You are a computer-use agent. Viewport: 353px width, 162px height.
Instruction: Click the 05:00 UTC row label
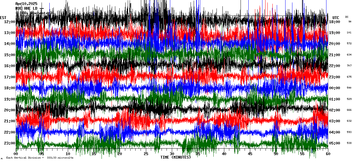pyautogui.click(x=335, y=143)
